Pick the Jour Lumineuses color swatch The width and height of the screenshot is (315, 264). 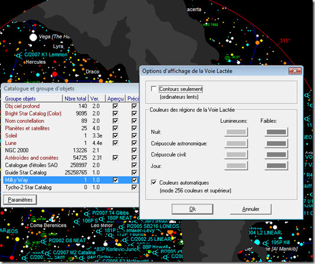tap(236, 166)
